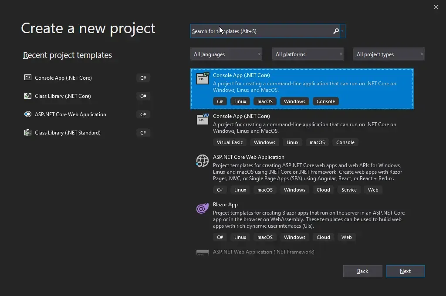Click the Console App icon in recent templates
446x296 pixels.
(x=28, y=77)
